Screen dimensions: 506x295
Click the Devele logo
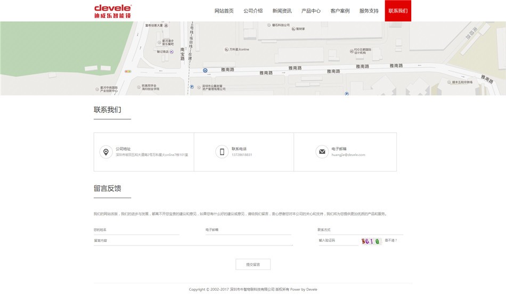point(112,11)
